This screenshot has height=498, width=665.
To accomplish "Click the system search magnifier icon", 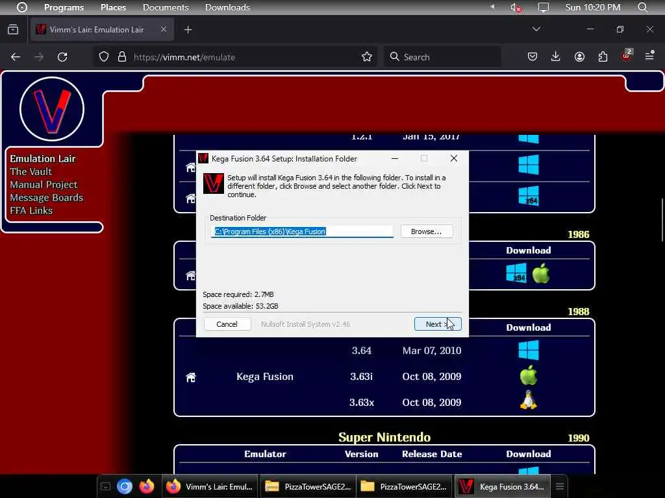I will (642, 7).
